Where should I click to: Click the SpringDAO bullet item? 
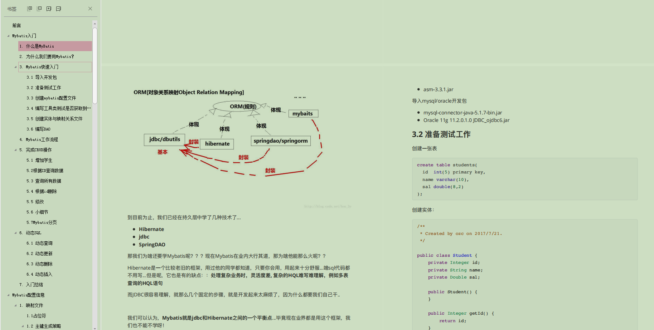[152, 245]
